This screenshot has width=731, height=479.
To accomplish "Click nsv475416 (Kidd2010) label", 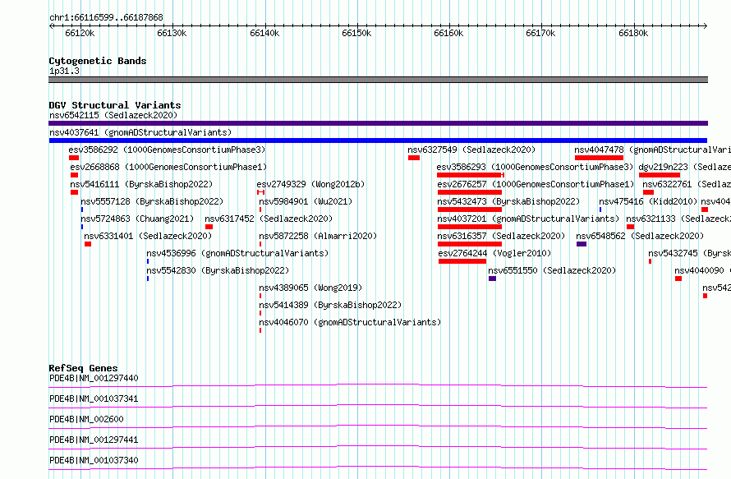I will point(648,201).
